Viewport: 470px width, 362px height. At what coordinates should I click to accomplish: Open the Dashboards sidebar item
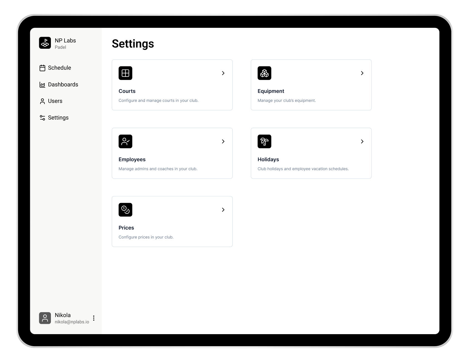(63, 85)
